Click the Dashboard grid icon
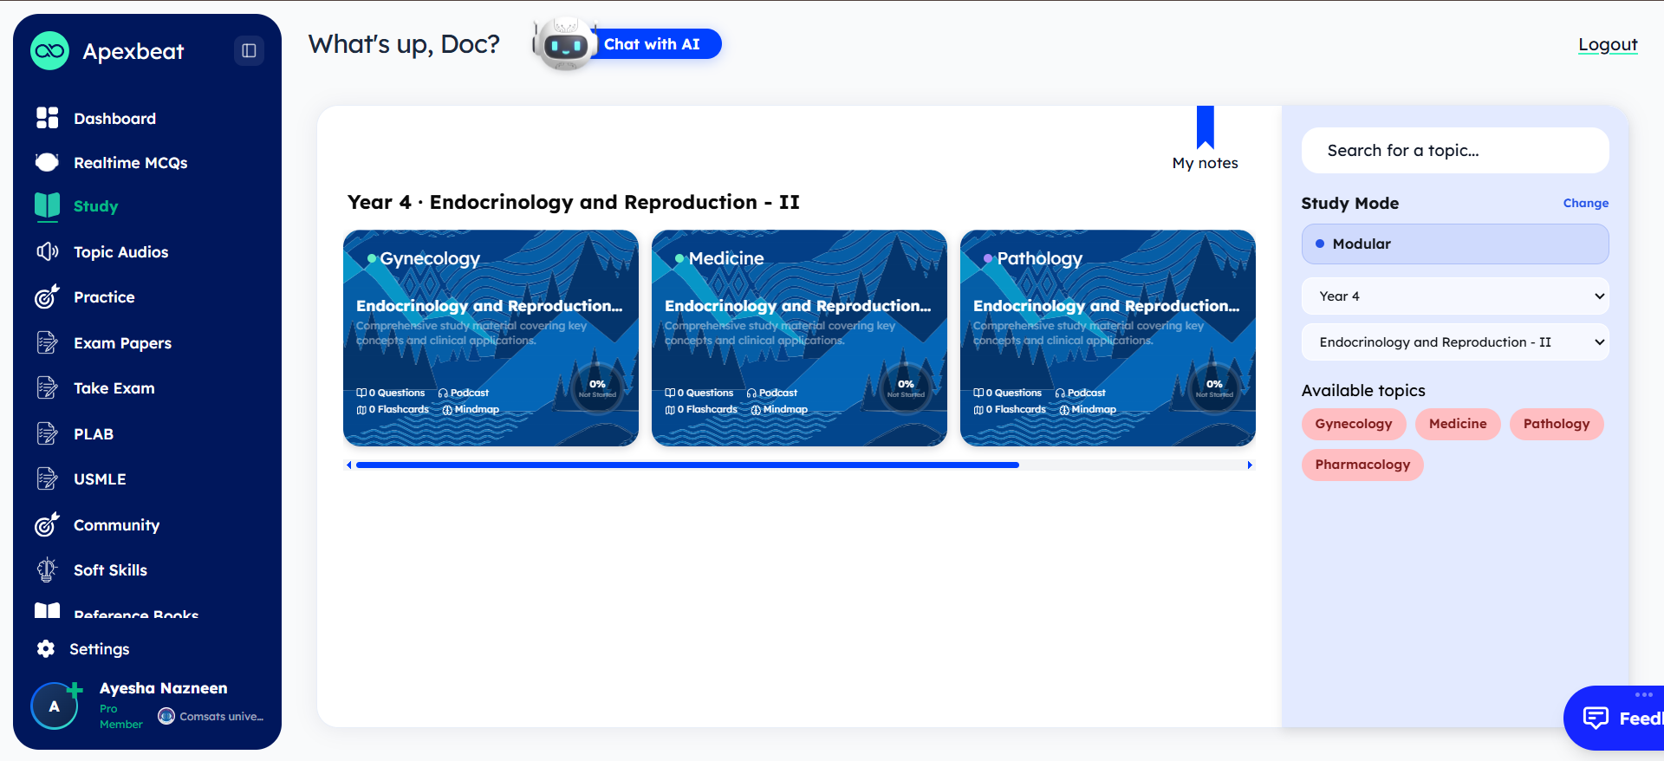 (x=47, y=118)
